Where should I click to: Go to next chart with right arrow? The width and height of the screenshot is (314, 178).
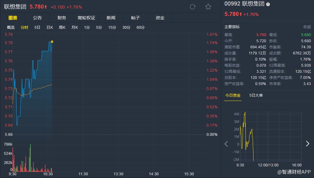308,144
